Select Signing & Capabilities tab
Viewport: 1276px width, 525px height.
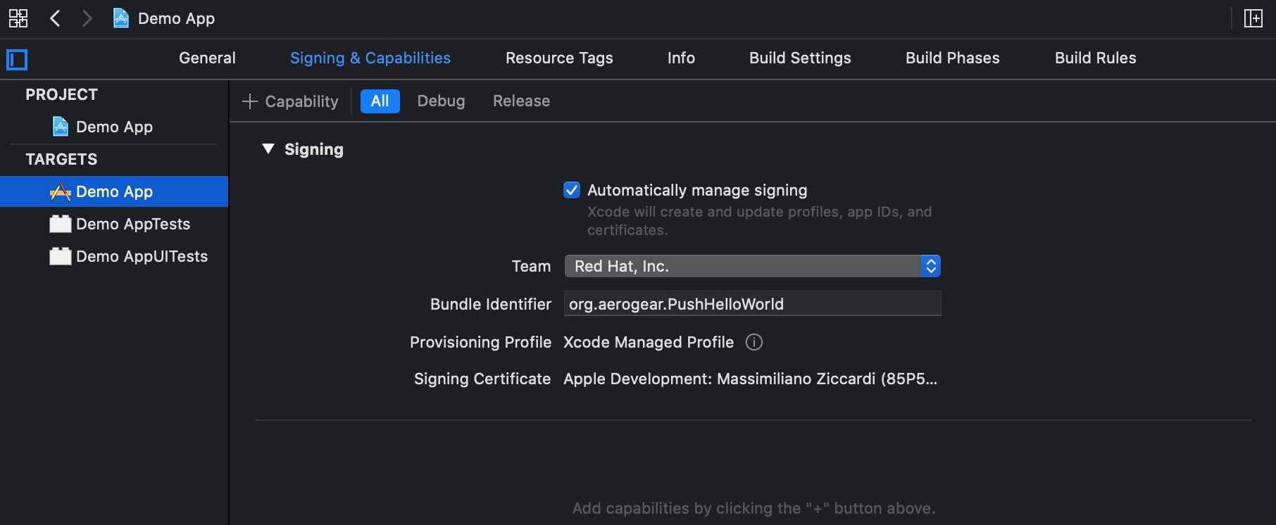[370, 58]
